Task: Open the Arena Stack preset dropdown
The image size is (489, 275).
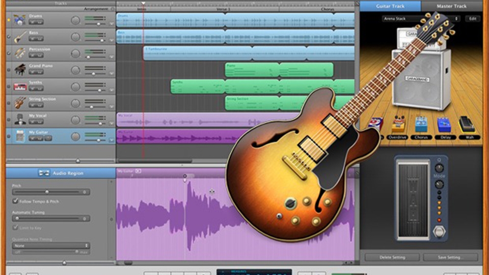Action: [421, 19]
